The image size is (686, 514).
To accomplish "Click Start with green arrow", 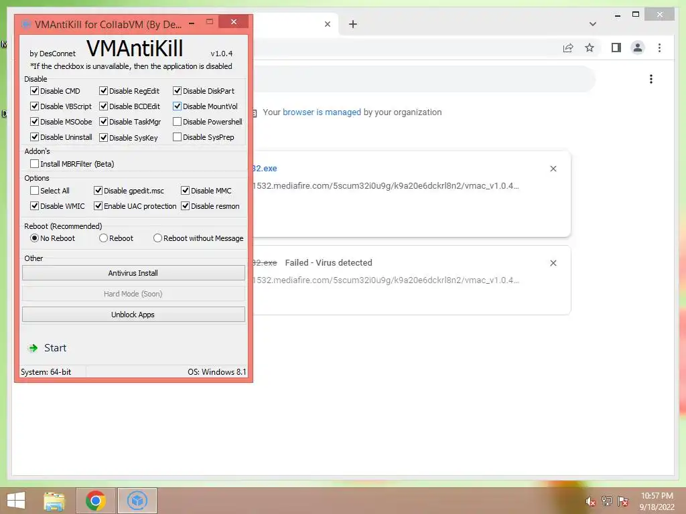I will point(48,348).
